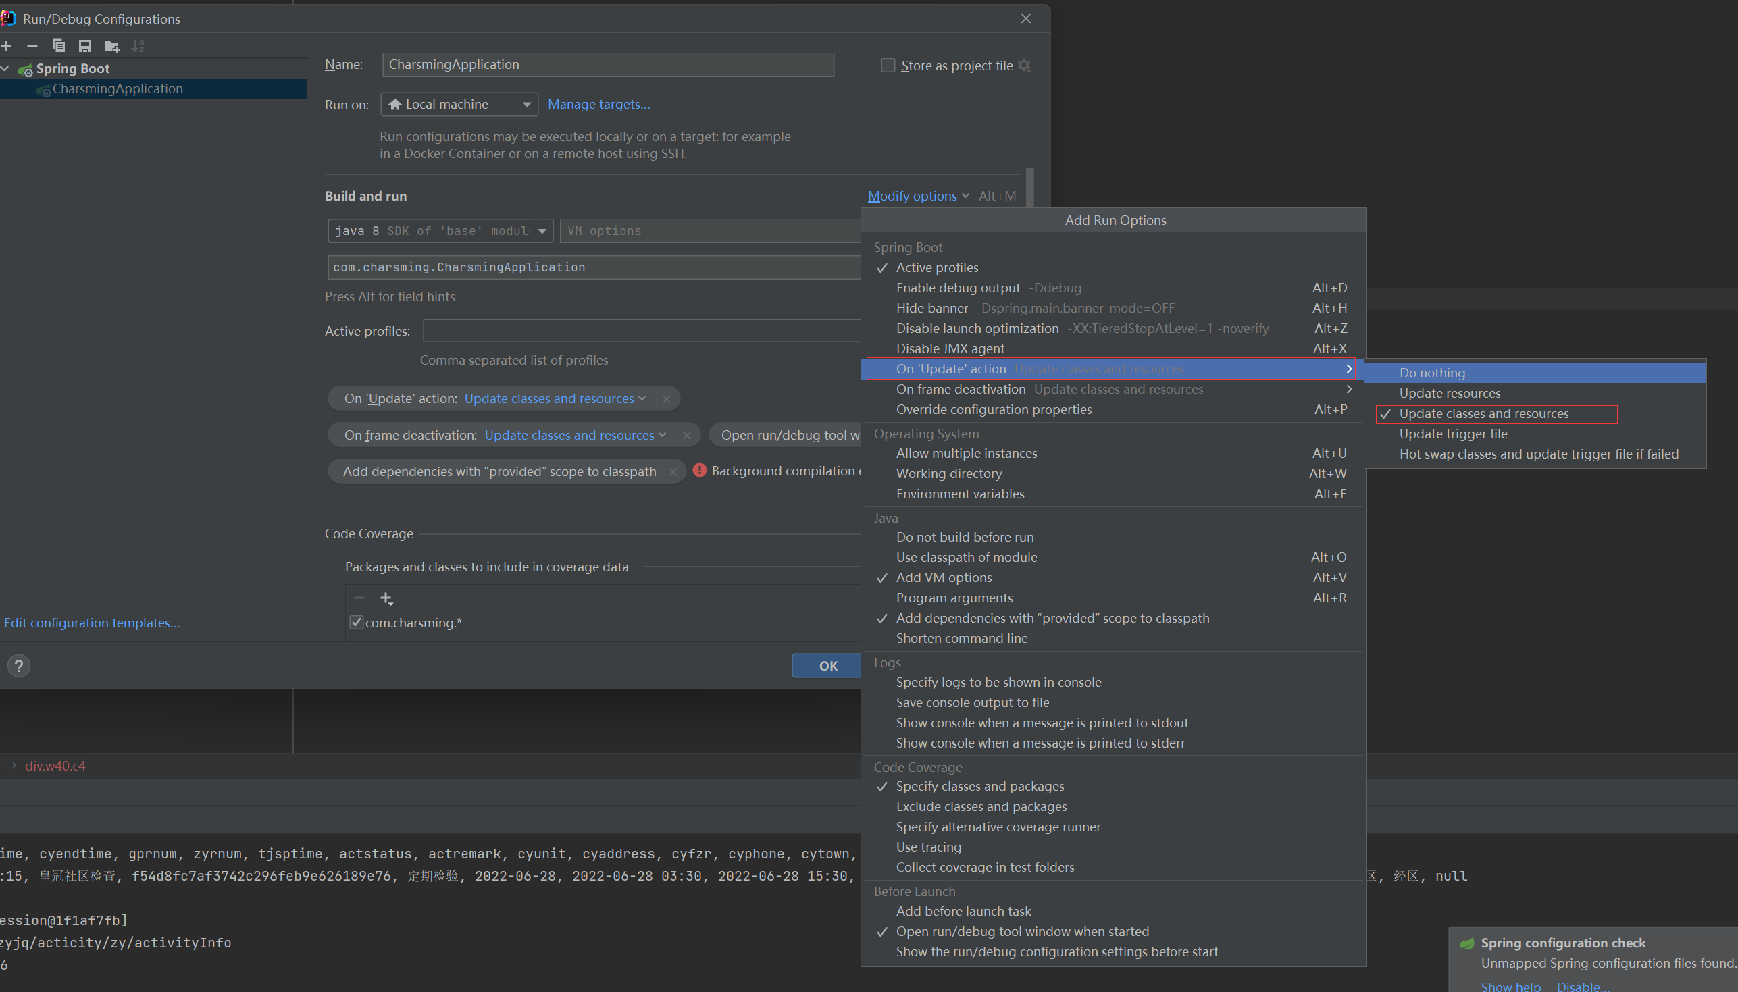Copy the selected run configuration
The width and height of the screenshot is (1738, 992).
tap(59, 46)
